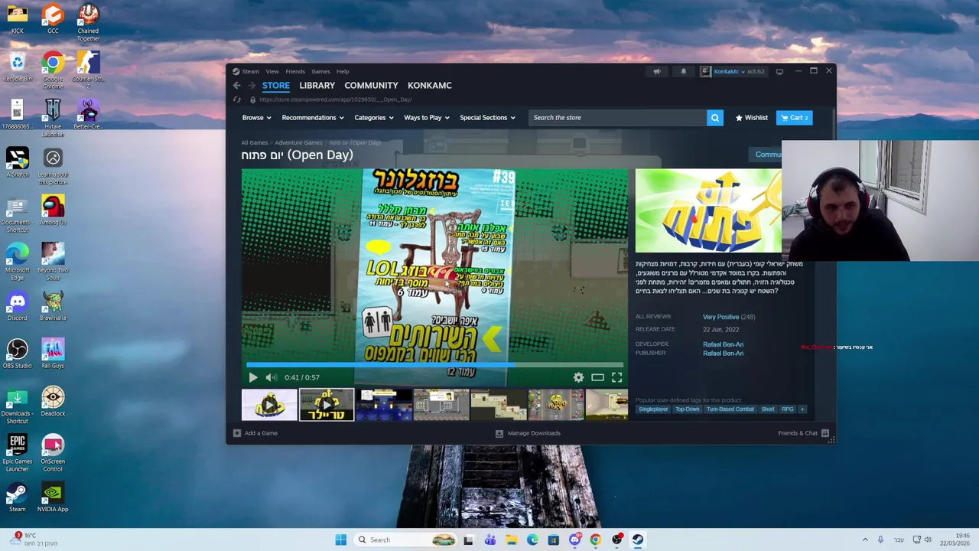Open Chained Together desktop shortcut
The height and width of the screenshot is (551, 979).
[x=88, y=22]
